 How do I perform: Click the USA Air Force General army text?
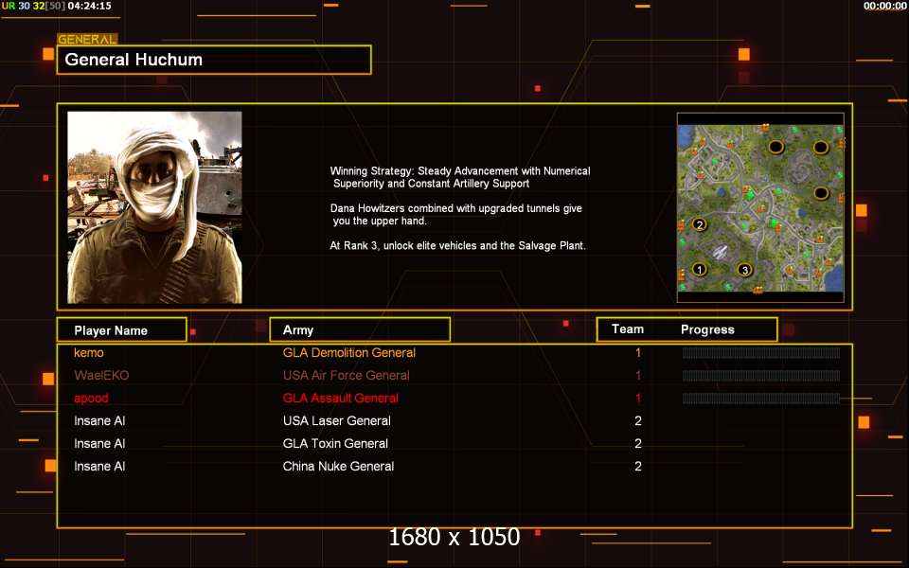347,375
